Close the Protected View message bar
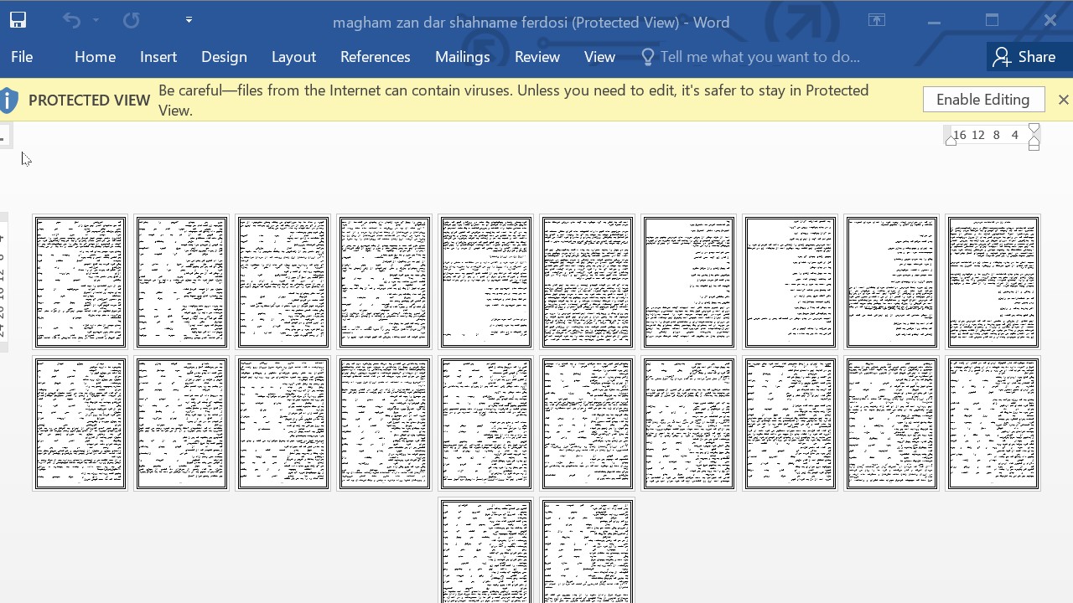1073x603 pixels. (x=1063, y=100)
